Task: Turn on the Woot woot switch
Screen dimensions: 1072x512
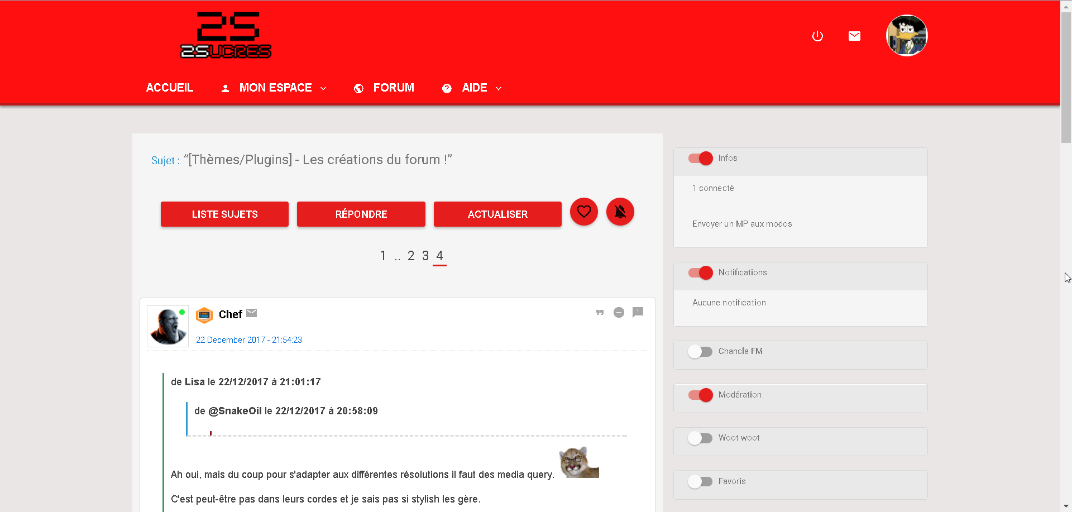Action: [x=700, y=438]
